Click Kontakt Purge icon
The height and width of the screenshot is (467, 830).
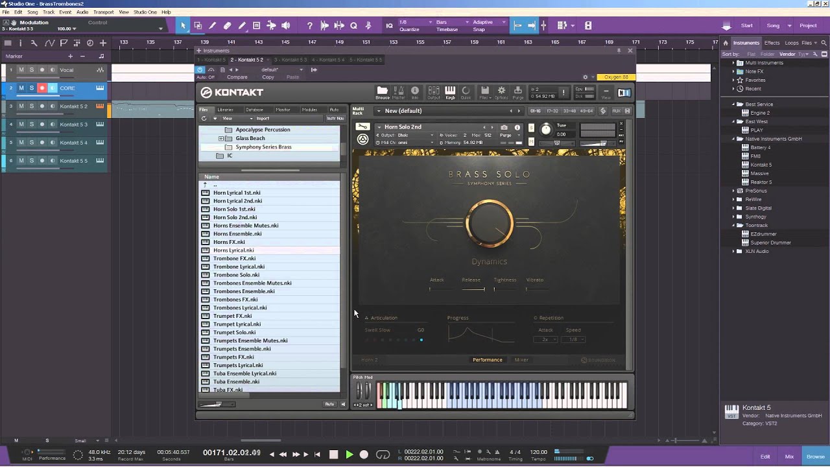(x=517, y=91)
